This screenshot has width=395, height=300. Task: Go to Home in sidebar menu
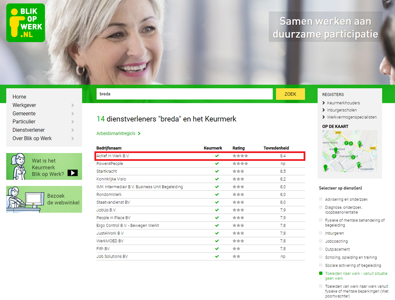point(19,97)
